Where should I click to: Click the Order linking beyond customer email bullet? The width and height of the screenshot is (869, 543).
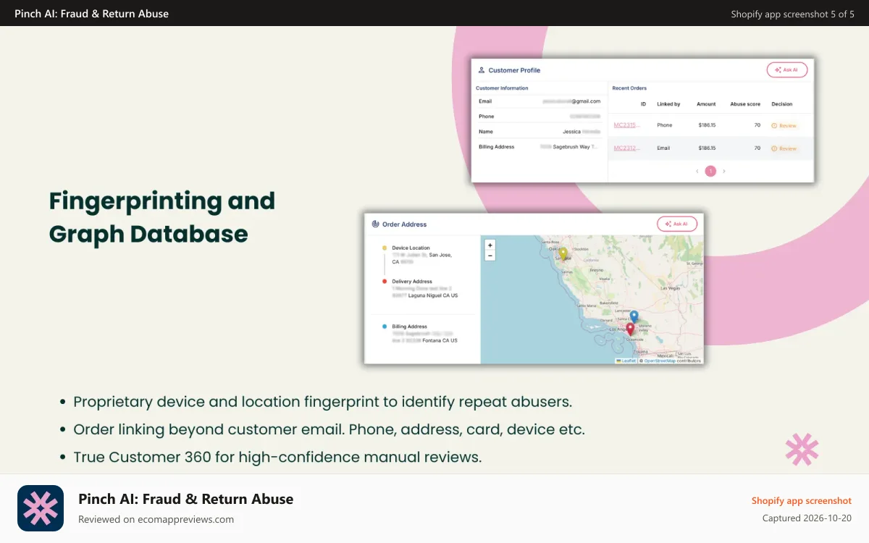pyautogui.click(x=329, y=429)
